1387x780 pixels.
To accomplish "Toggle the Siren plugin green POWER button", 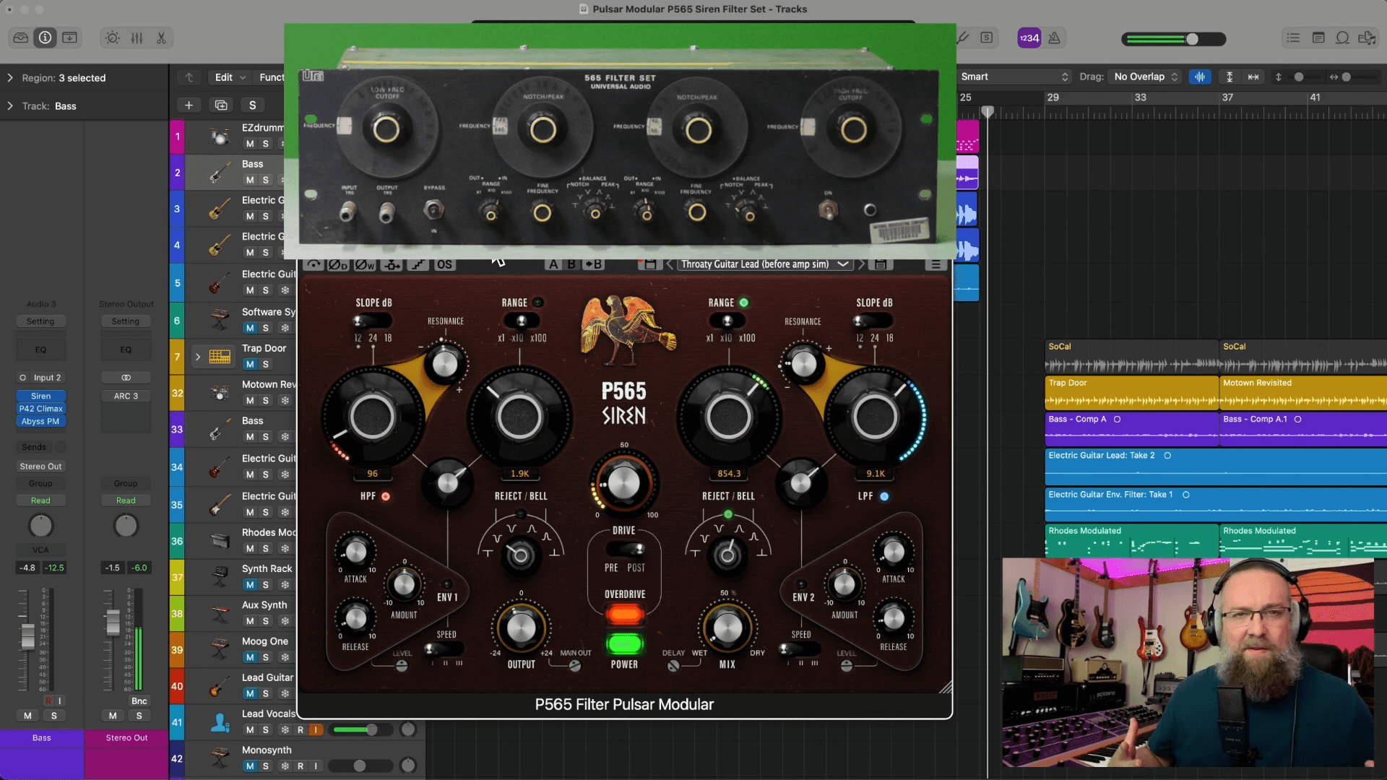I will pos(624,643).
